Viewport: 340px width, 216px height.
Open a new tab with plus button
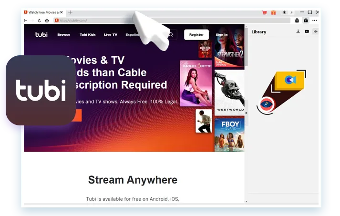(70, 12)
